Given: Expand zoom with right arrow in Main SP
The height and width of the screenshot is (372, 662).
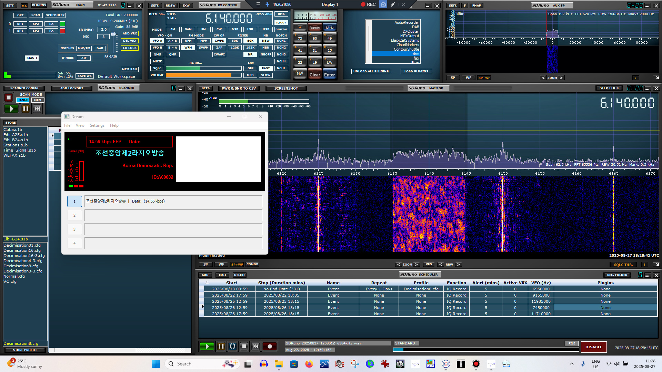Looking at the screenshot, I should (x=417, y=265).
